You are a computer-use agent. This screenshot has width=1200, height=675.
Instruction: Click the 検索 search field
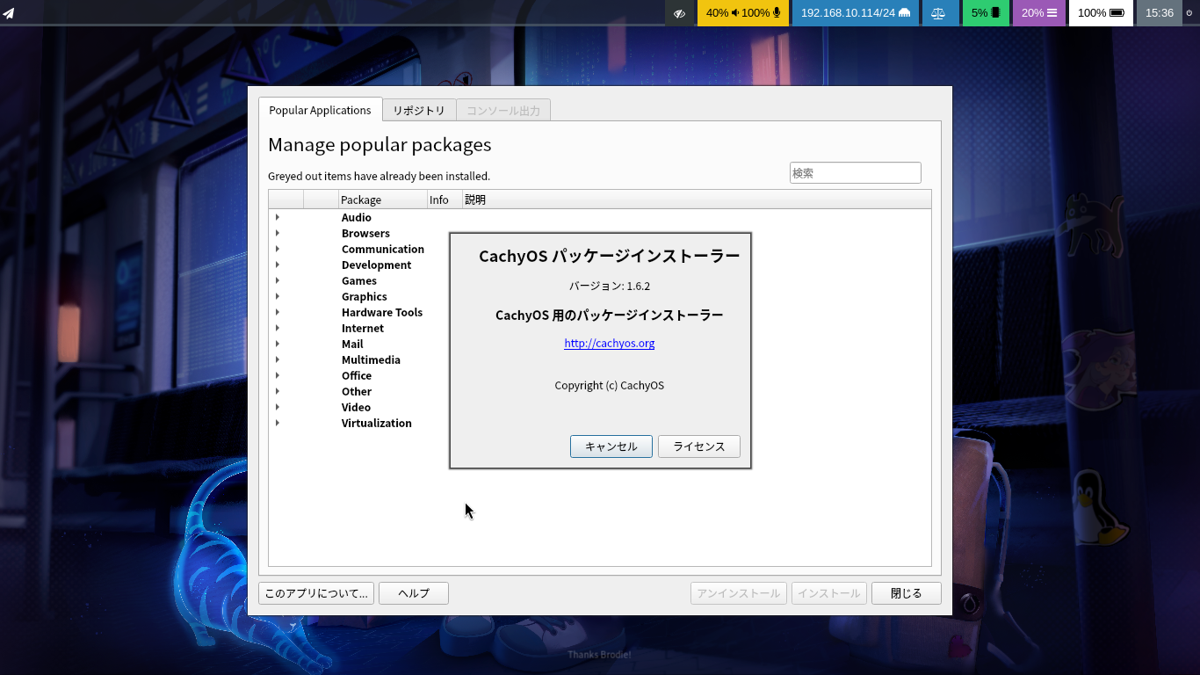855,173
